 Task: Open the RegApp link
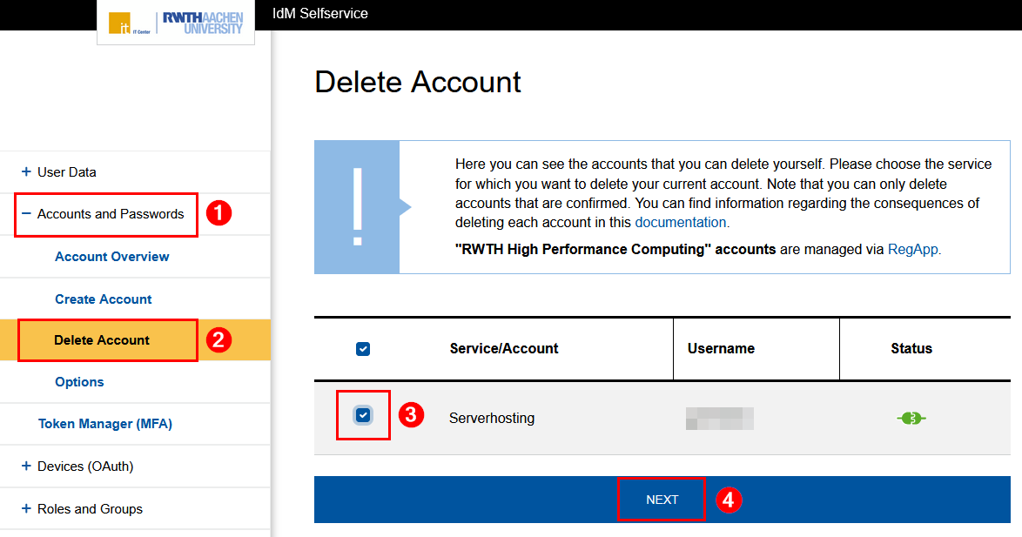click(x=913, y=250)
